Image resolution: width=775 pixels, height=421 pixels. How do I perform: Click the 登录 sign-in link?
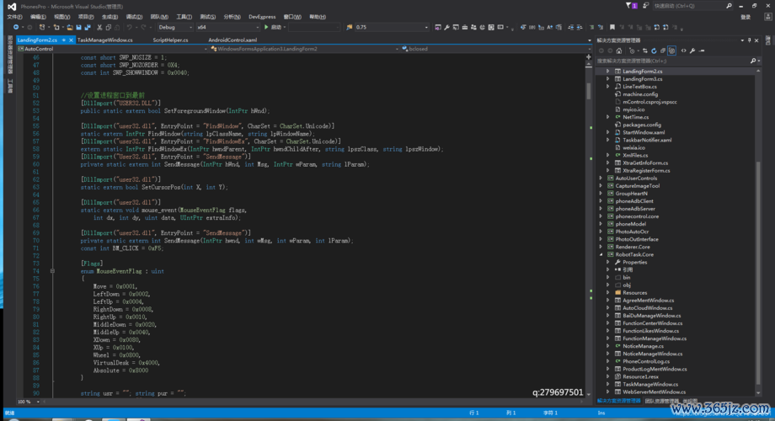point(746,17)
